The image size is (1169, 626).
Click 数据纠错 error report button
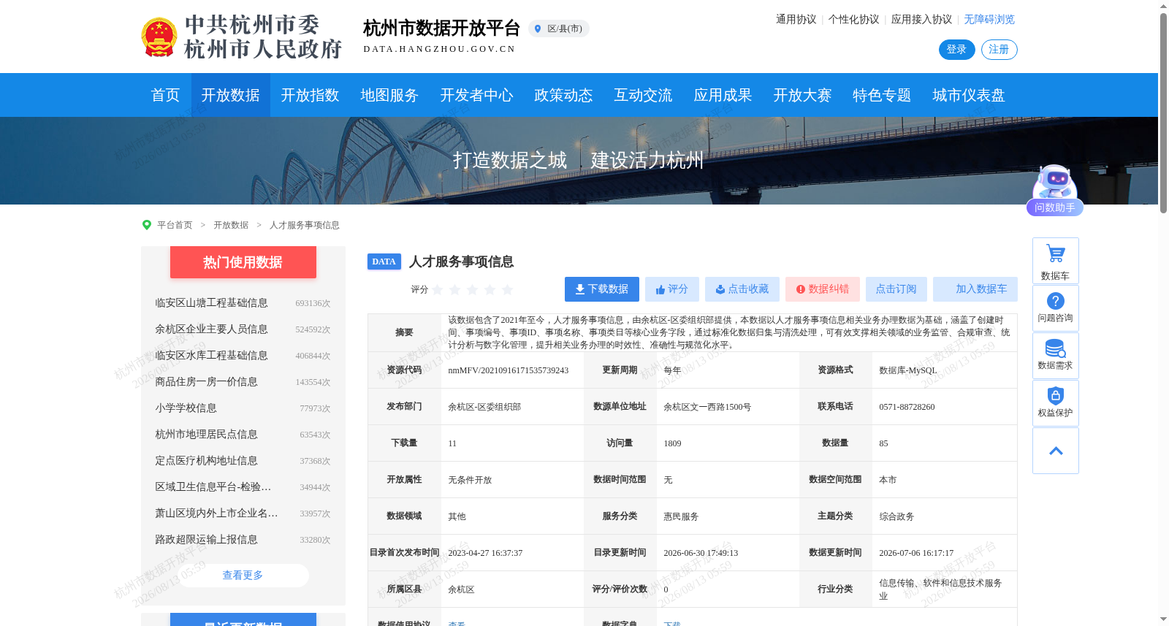tap(823, 289)
